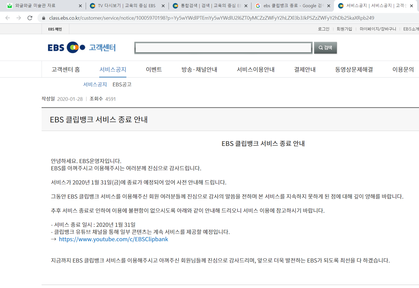The image size is (419, 288).
Task: Open the 이용문의 menu
Action: 403,70
